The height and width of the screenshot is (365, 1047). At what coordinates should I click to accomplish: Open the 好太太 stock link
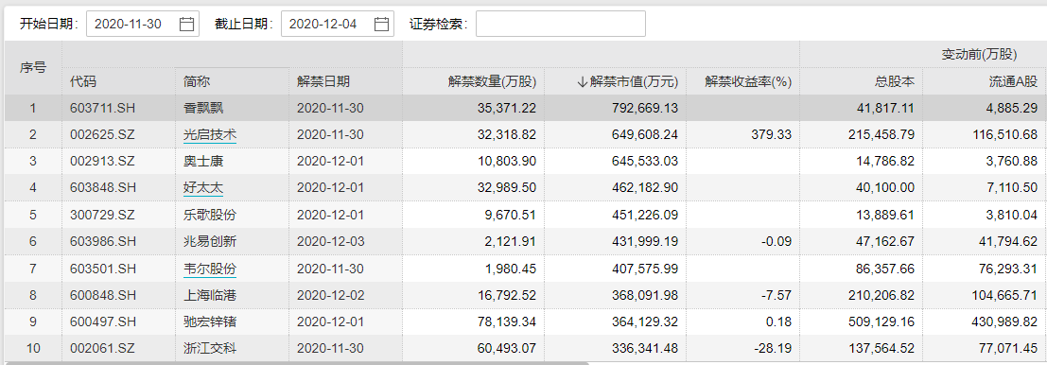[x=203, y=188]
